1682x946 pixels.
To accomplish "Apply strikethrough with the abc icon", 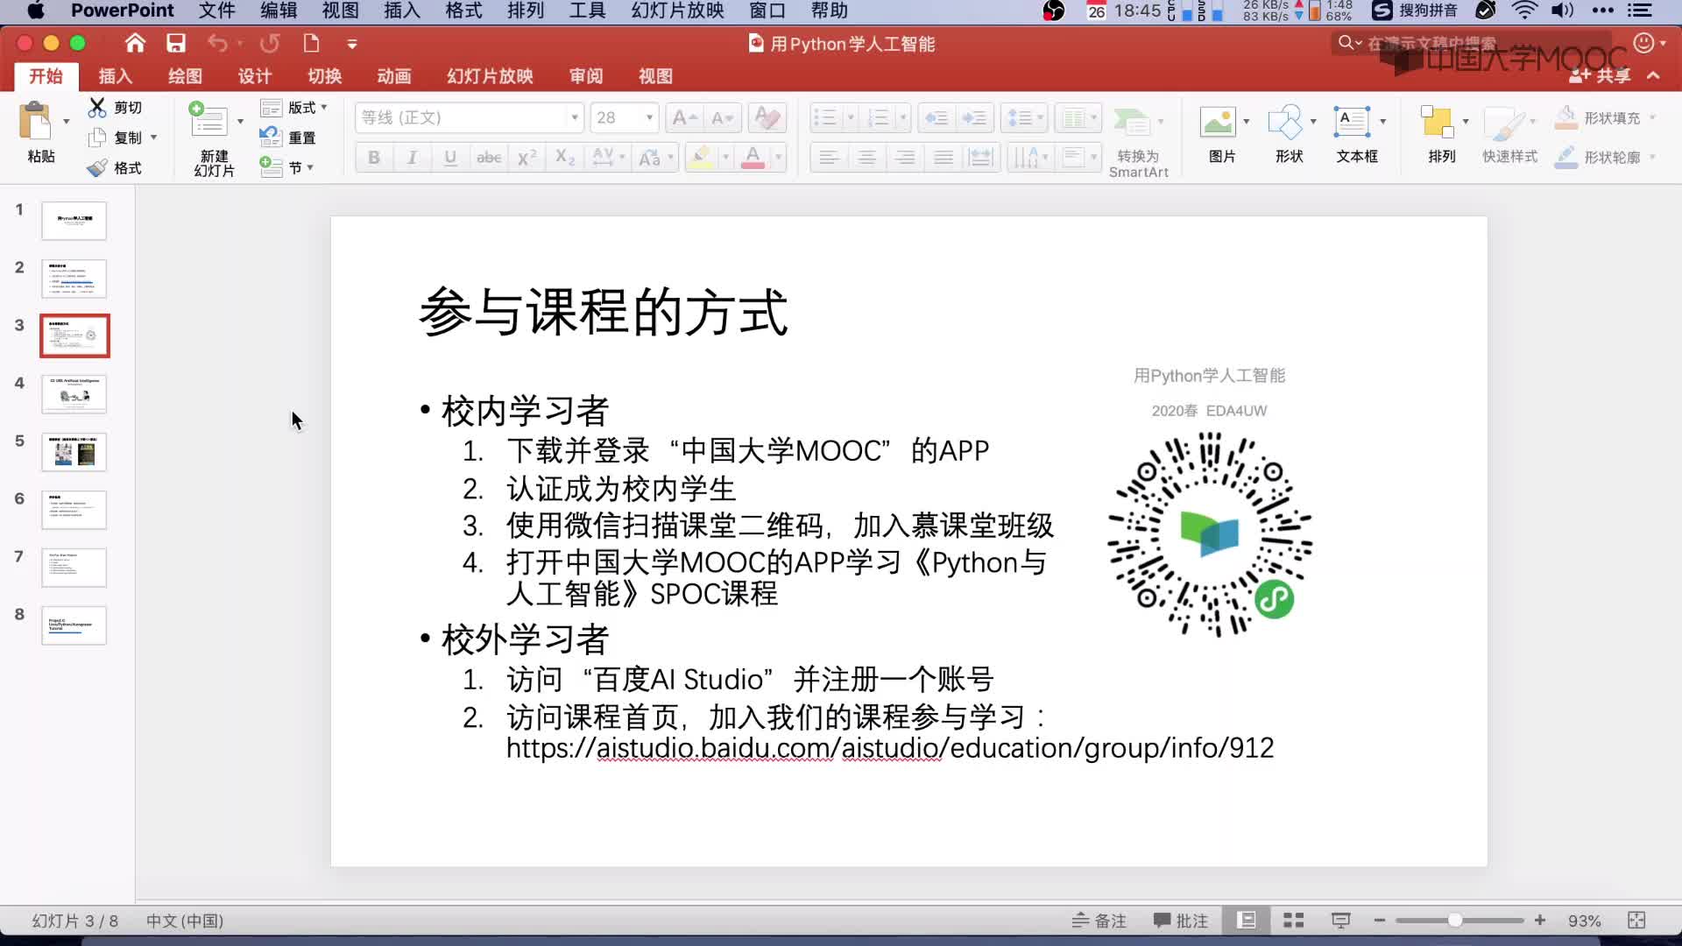I will pyautogui.click(x=488, y=158).
